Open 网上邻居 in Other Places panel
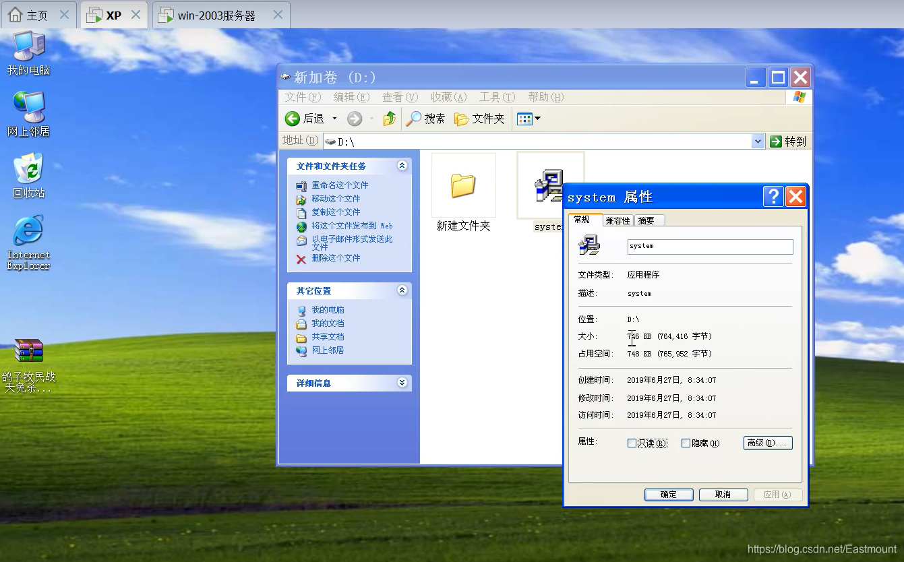The image size is (904, 562). click(328, 350)
